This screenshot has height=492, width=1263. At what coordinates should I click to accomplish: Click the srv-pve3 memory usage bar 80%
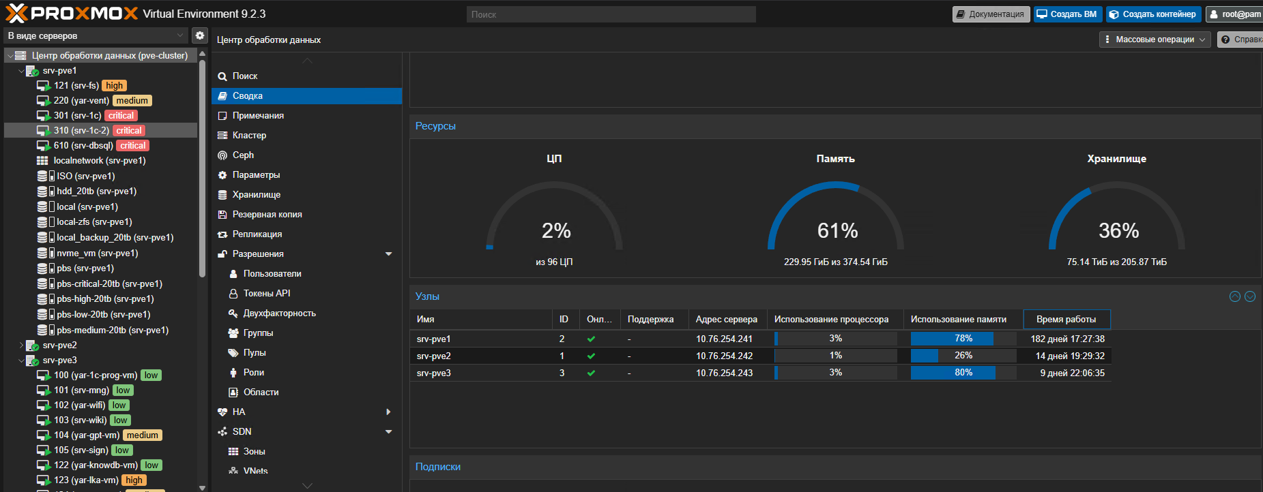pos(963,373)
